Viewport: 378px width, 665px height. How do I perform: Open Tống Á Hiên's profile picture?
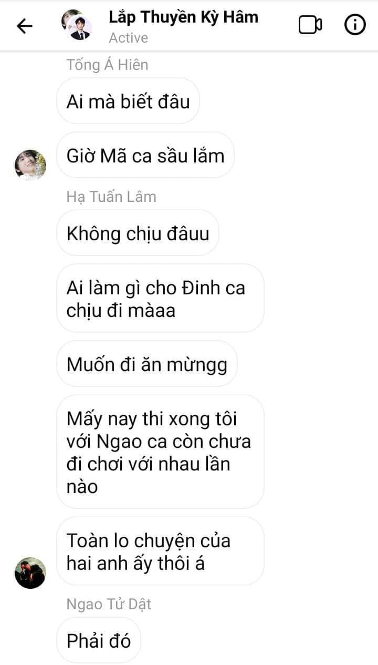click(x=30, y=165)
